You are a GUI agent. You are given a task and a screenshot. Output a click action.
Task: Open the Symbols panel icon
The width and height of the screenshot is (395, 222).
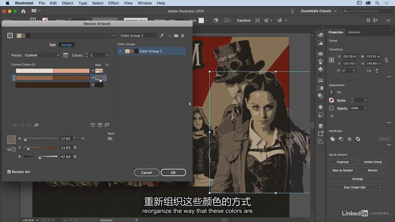321,69
